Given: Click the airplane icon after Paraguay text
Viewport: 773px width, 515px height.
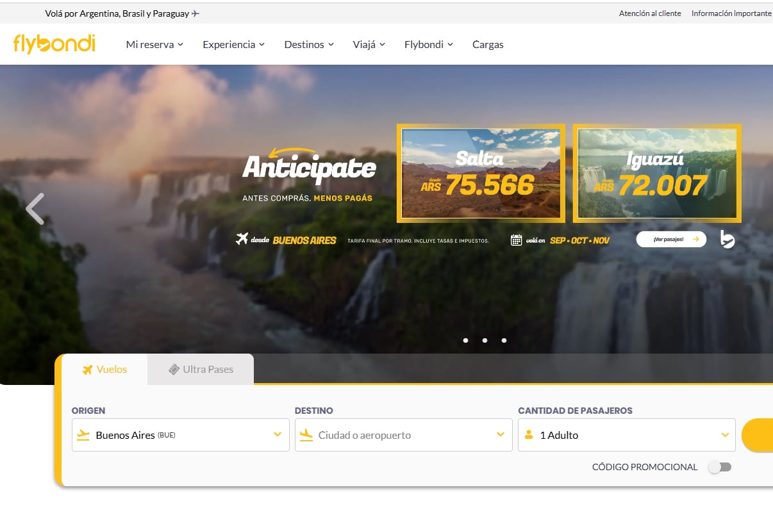Looking at the screenshot, I should (195, 13).
